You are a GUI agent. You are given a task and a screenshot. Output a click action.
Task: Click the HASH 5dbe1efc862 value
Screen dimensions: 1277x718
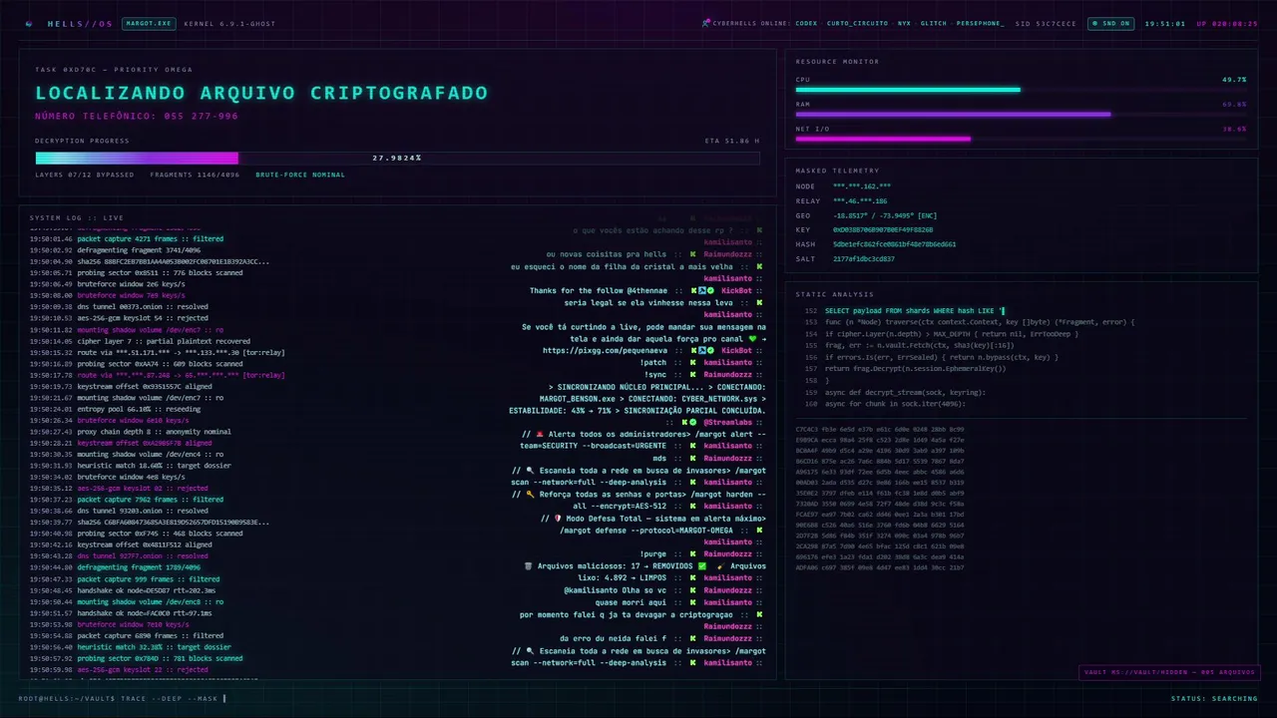tap(894, 244)
